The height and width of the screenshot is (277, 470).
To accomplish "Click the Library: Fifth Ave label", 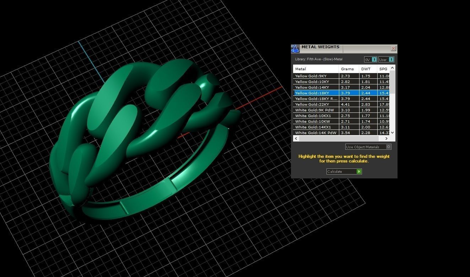I will [x=319, y=59].
